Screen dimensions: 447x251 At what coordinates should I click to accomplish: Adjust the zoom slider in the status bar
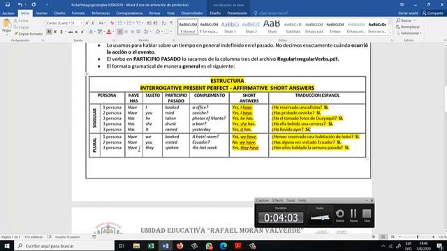[x=418, y=237]
